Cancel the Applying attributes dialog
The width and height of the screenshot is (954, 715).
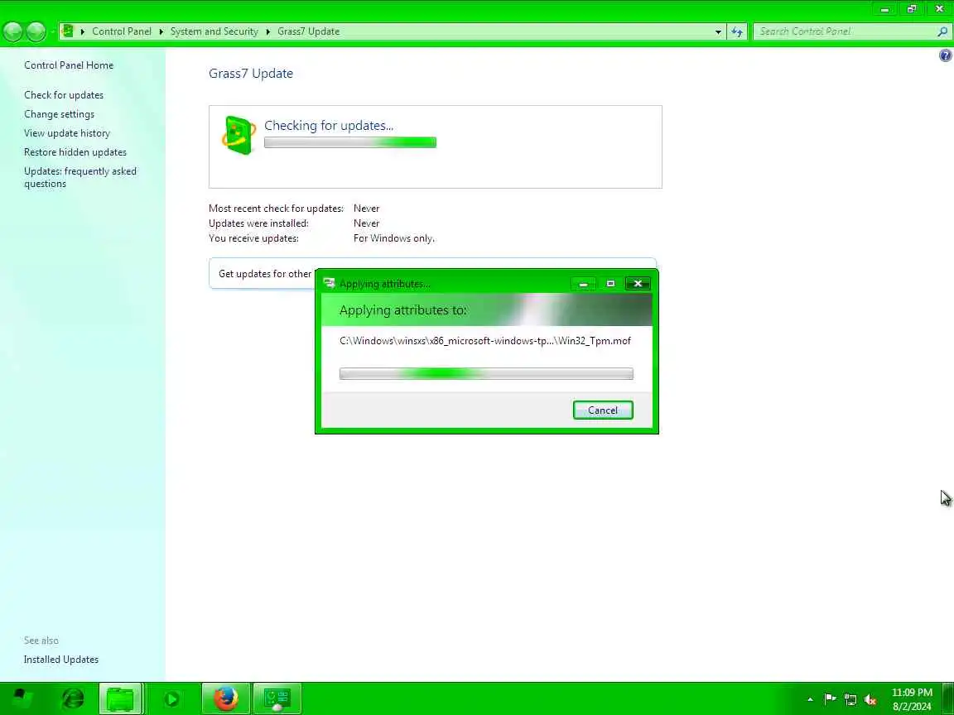(x=603, y=410)
